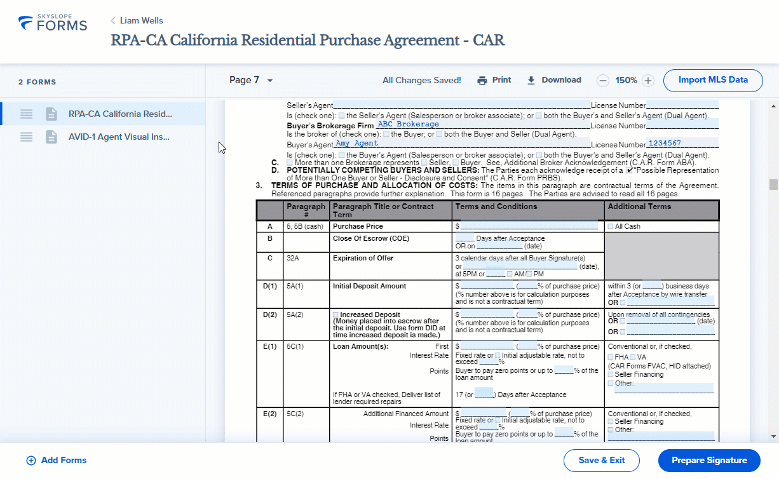The image size is (779, 479).
Task: Click drag handle icon for RPA-CA form
Action: [26, 114]
